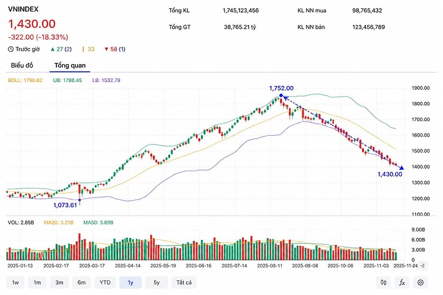Click the 2025-11-24 date axis label
Viewport: 443px width, 295px height.
(x=405, y=265)
